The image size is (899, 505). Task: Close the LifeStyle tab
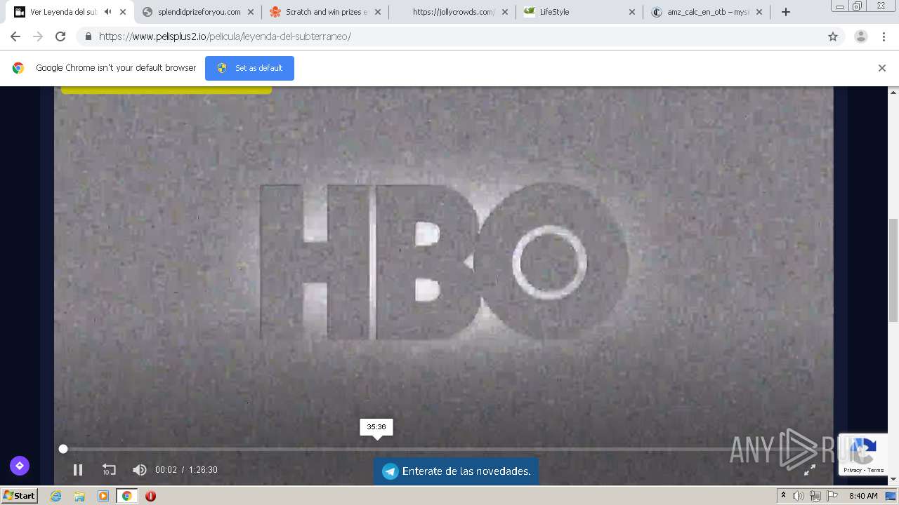tap(632, 12)
